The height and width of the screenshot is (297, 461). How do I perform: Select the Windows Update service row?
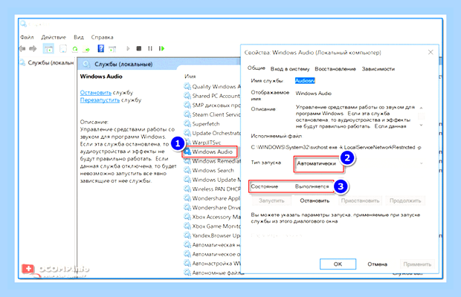coord(212,180)
